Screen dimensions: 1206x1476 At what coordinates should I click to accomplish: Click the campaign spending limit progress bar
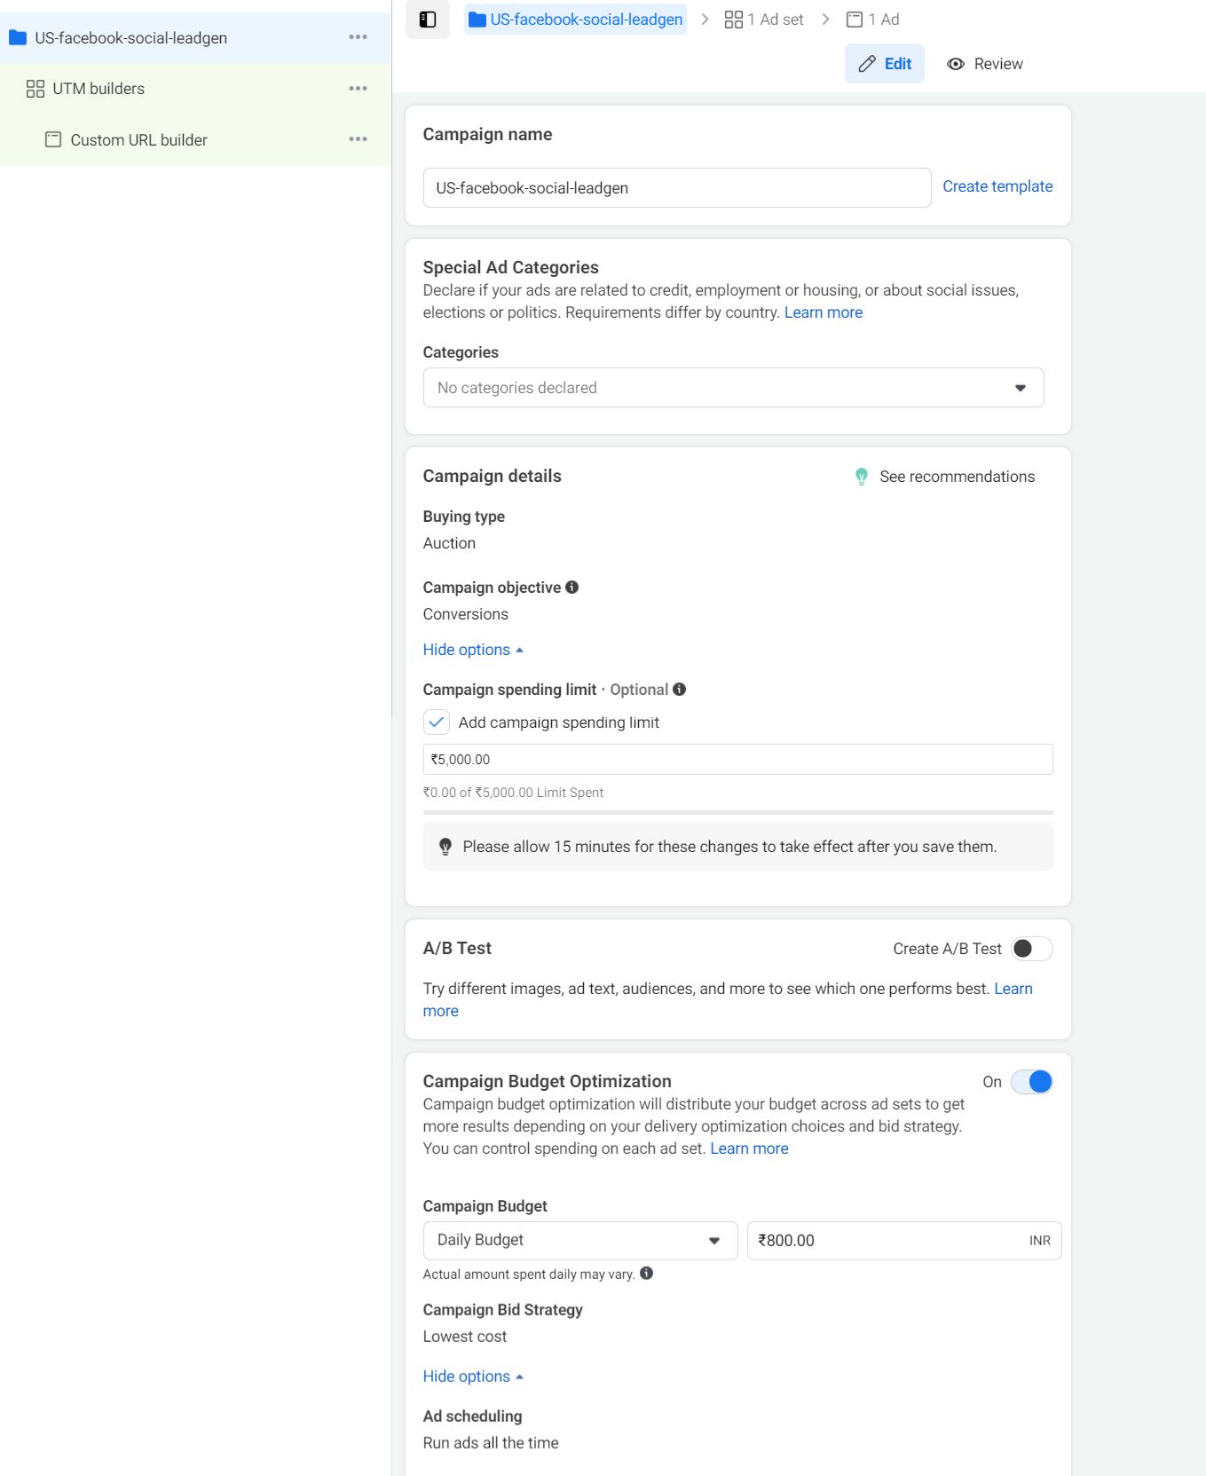tap(737, 812)
